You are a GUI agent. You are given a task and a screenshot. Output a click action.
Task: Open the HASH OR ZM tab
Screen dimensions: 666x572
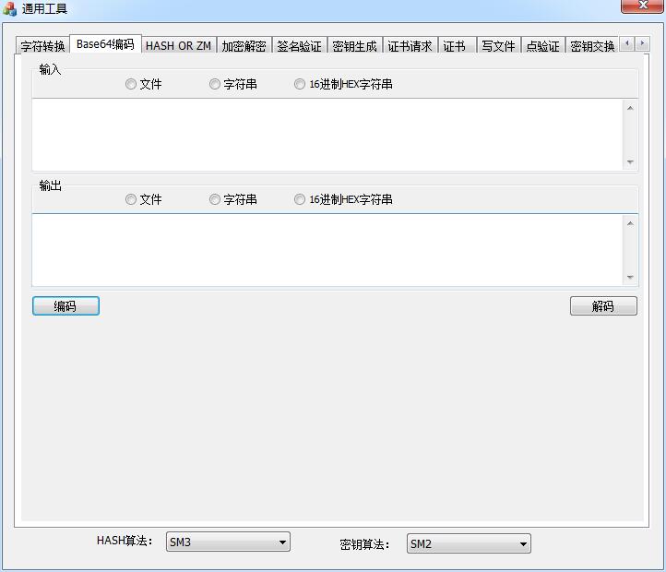tap(178, 45)
